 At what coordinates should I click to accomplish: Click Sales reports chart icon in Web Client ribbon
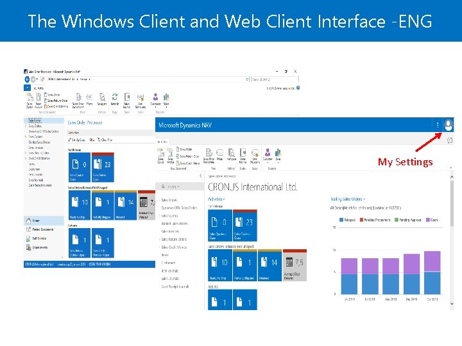pyautogui.click(x=278, y=155)
